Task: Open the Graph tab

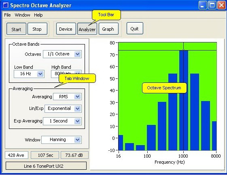Action: click(108, 29)
